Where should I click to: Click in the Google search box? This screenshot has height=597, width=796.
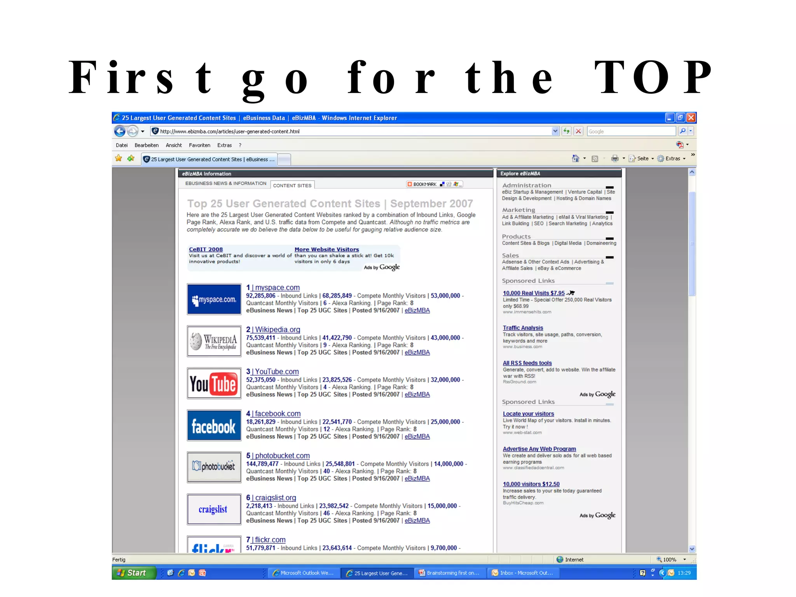pos(630,131)
